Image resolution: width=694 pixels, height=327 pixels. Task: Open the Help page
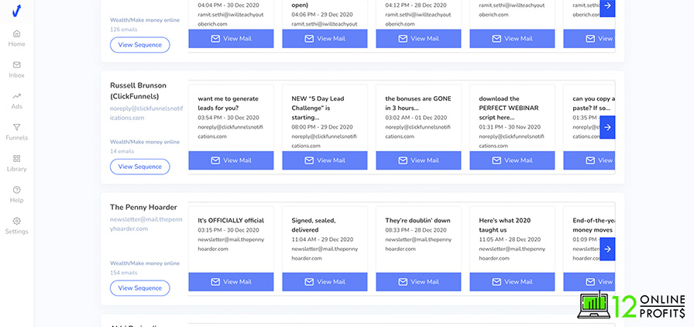(16, 194)
